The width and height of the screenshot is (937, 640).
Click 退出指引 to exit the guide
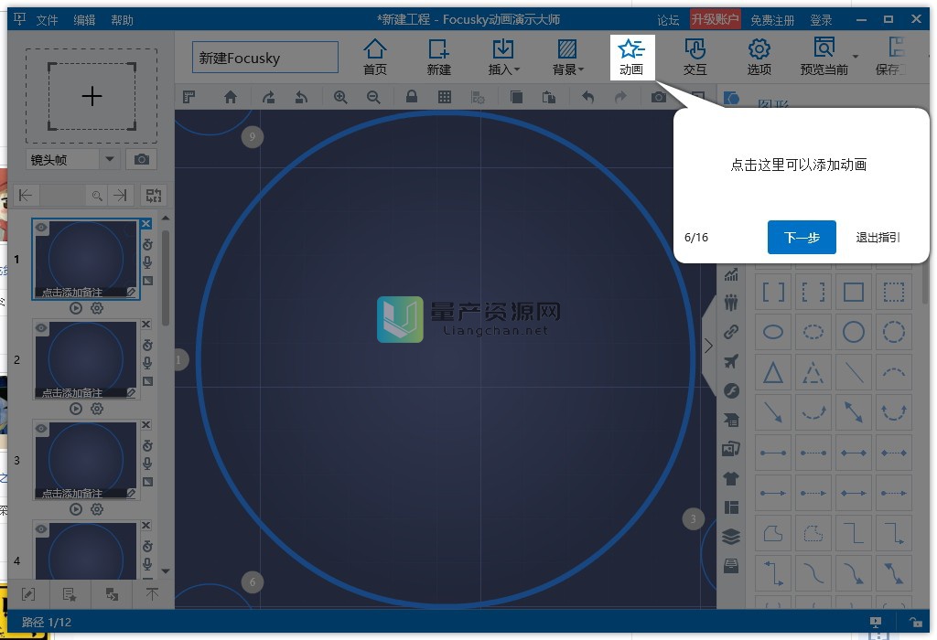pos(878,237)
